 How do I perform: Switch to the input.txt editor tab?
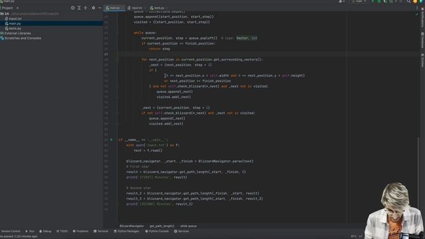coord(136,8)
